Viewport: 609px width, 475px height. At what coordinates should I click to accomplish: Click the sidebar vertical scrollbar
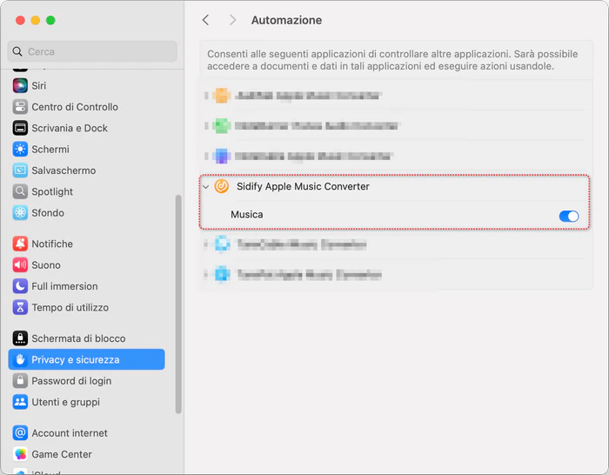[178, 304]
